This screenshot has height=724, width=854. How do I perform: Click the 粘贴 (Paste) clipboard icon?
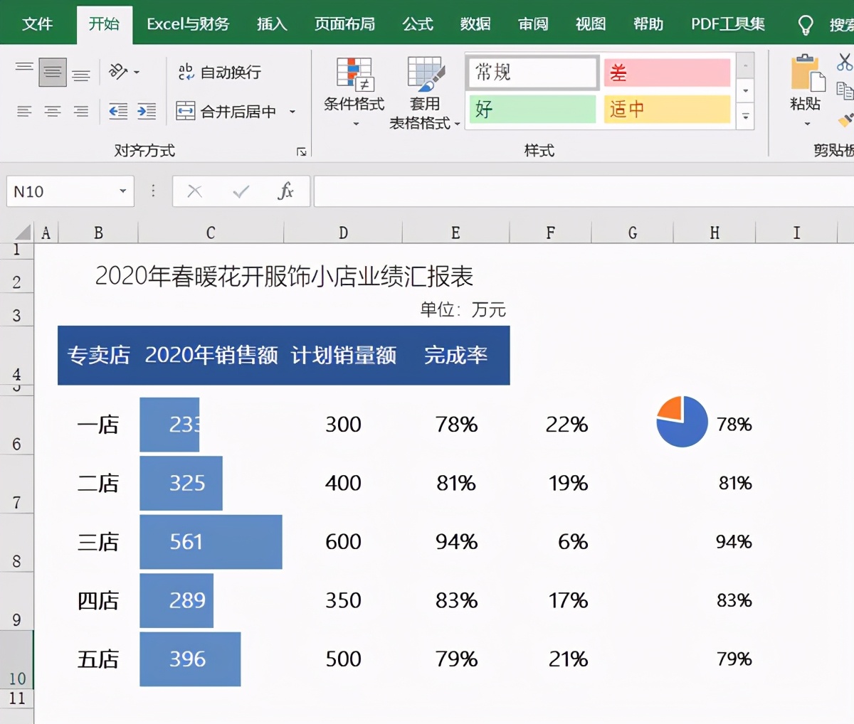[806, 75]
